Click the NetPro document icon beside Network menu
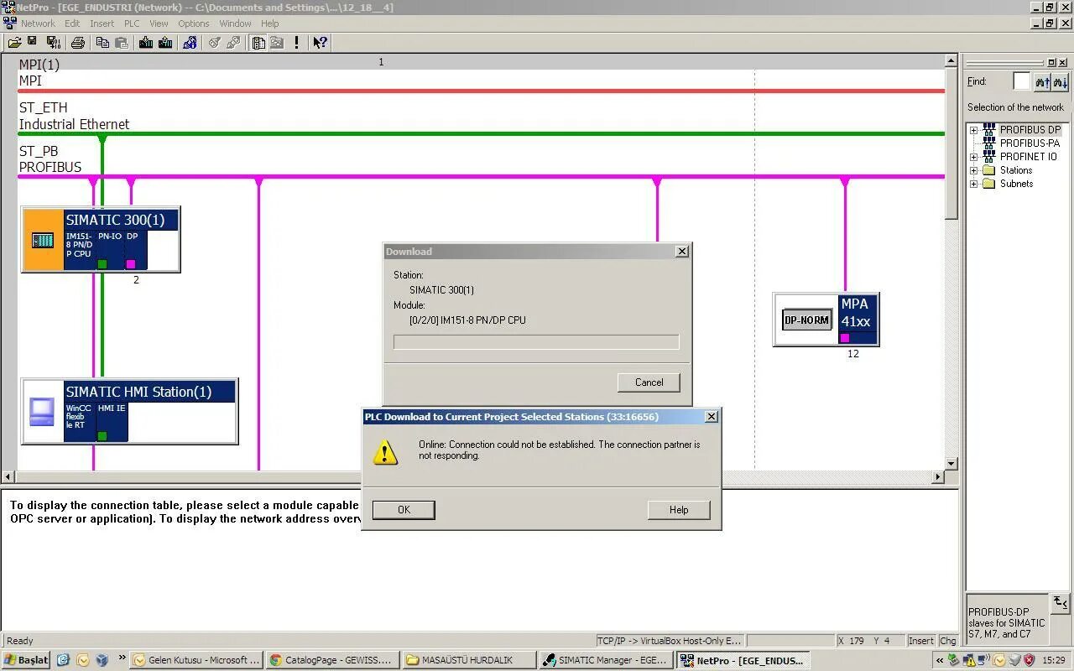The height and width of the screenshot is (671, 1074). point(10,23)
